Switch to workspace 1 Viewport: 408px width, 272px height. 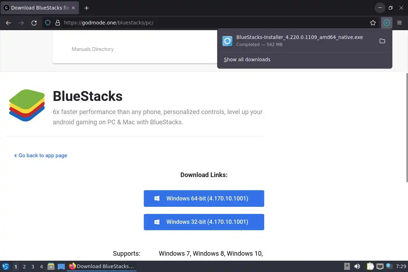[x=16, y=267]
